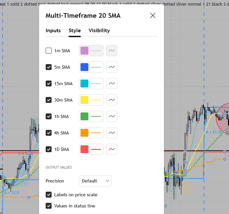Uncheck the 5m SMA checkbox
Screen dimensions: 229x214
(x=49, y=67)
